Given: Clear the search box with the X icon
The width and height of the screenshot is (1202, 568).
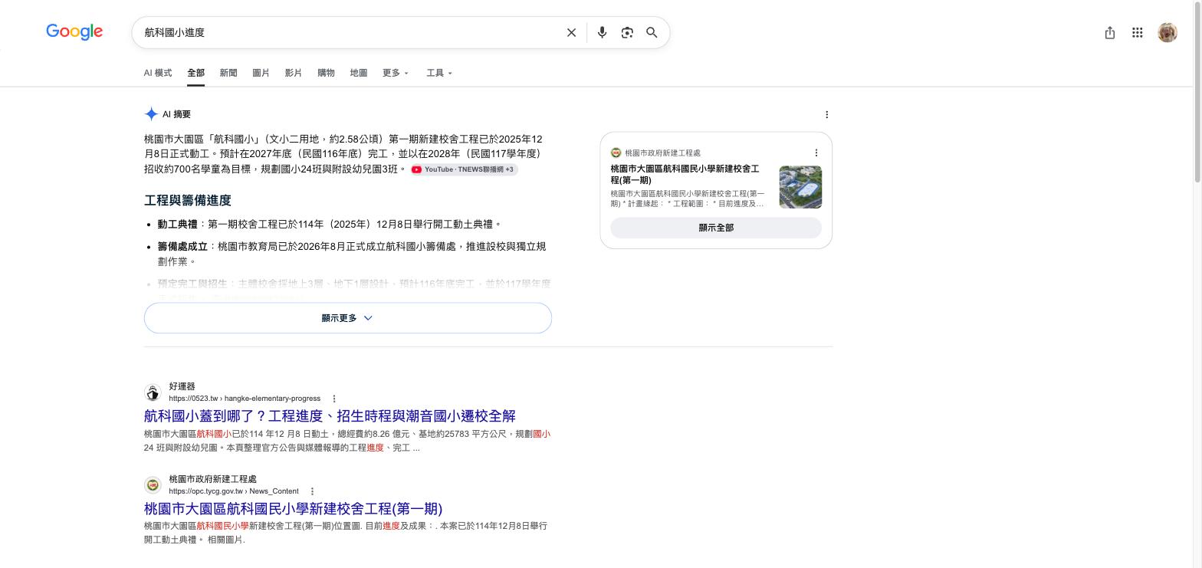Looking at the screenshot, I should (x=571, y=32).
